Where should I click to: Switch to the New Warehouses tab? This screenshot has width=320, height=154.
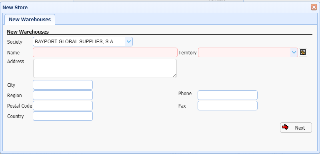[30, 19]
